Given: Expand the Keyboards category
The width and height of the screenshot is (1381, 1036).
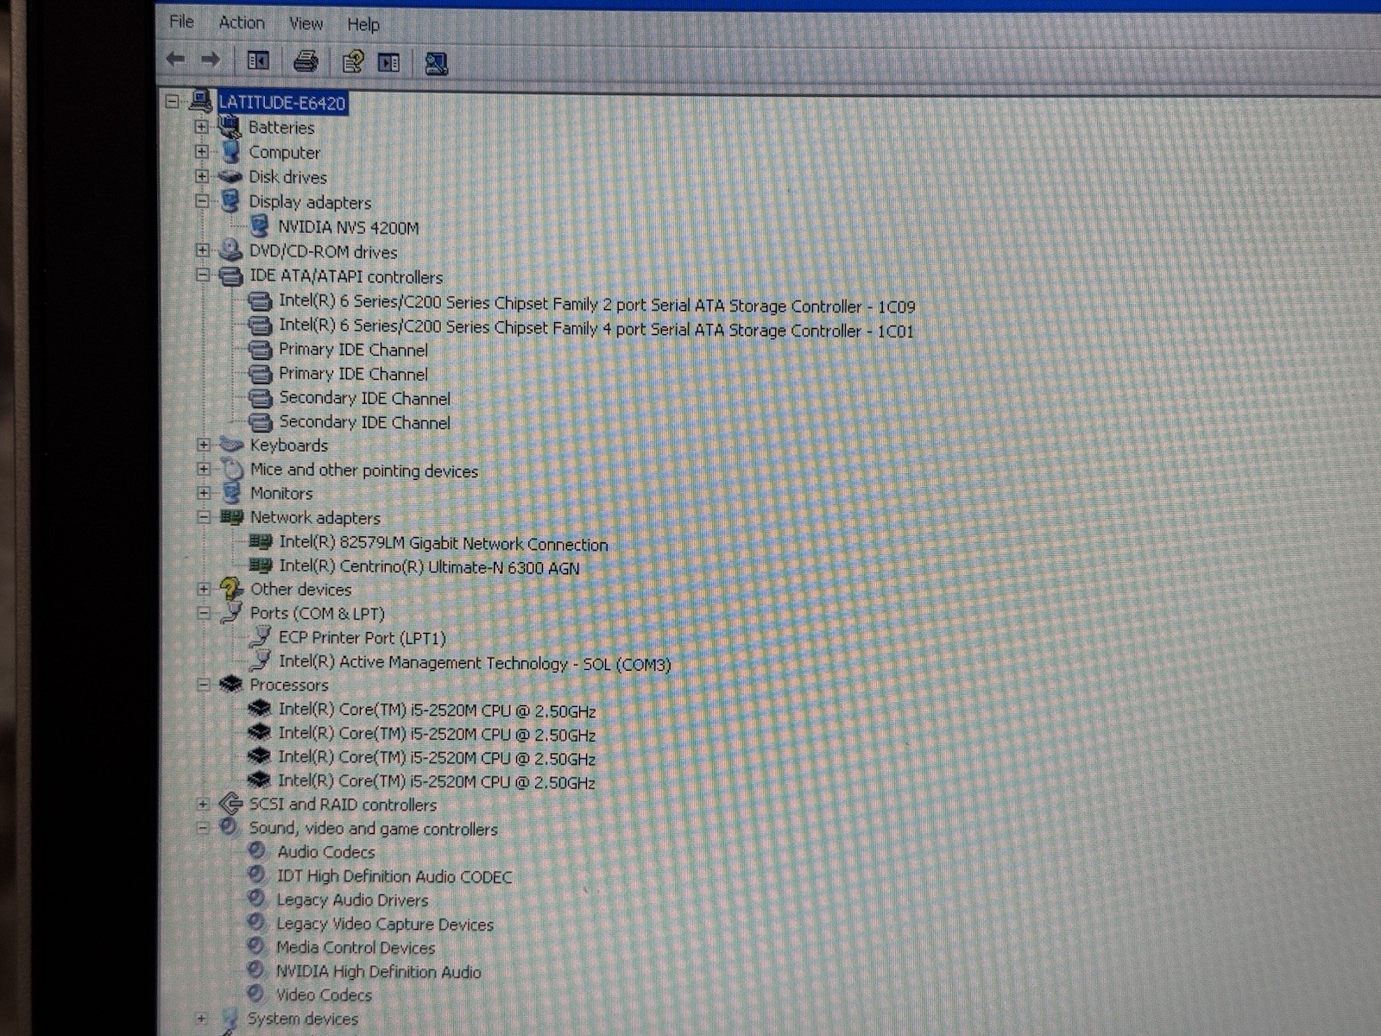Looking at the screenshot, I should click(204, 445).
